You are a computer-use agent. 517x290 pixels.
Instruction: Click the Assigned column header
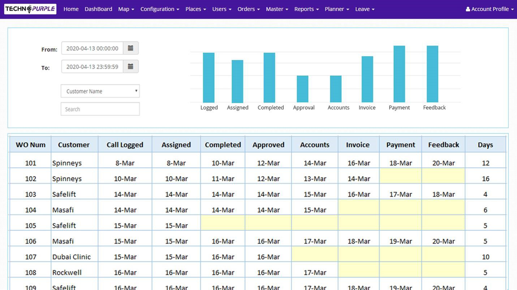tap(176, 145)
